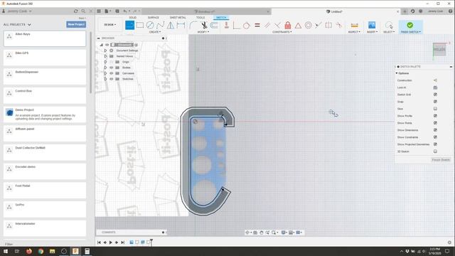Click Finish Sketch button in Sketch Palette
This screenshot has height=256, width=455.
point(441,160)
